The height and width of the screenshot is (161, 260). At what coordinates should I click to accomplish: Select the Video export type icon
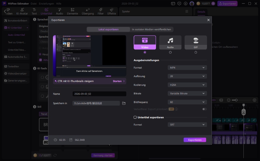click(145, 43)
